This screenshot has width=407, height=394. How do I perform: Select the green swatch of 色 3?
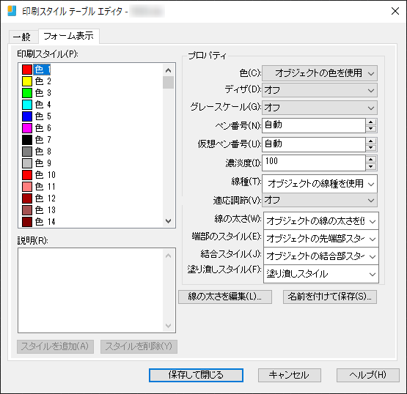tap(27, 93)
